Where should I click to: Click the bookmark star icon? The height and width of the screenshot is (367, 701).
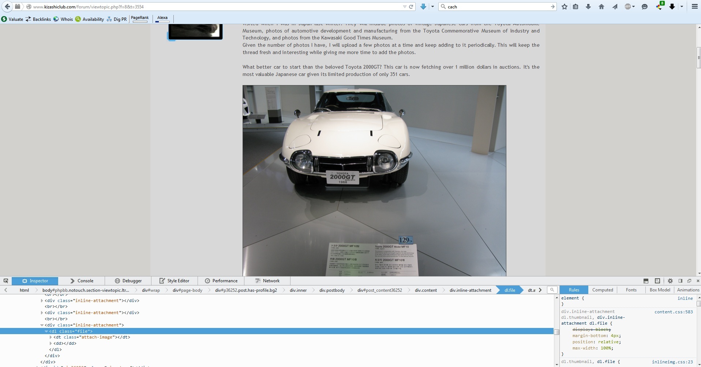pyautogui.click(x=565, y=7)
